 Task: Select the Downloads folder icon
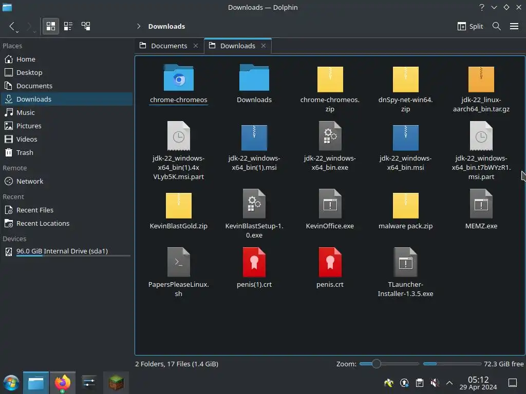(254, 78)
